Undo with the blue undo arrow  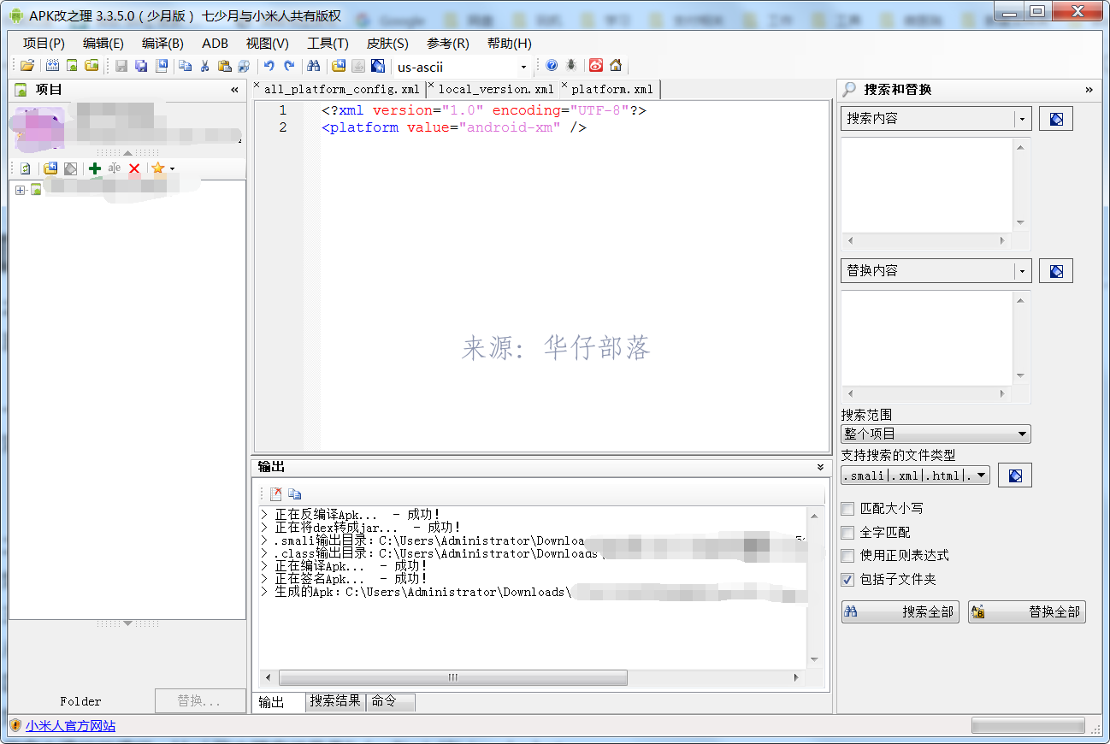pyautogui.click(x=269, y=66)
